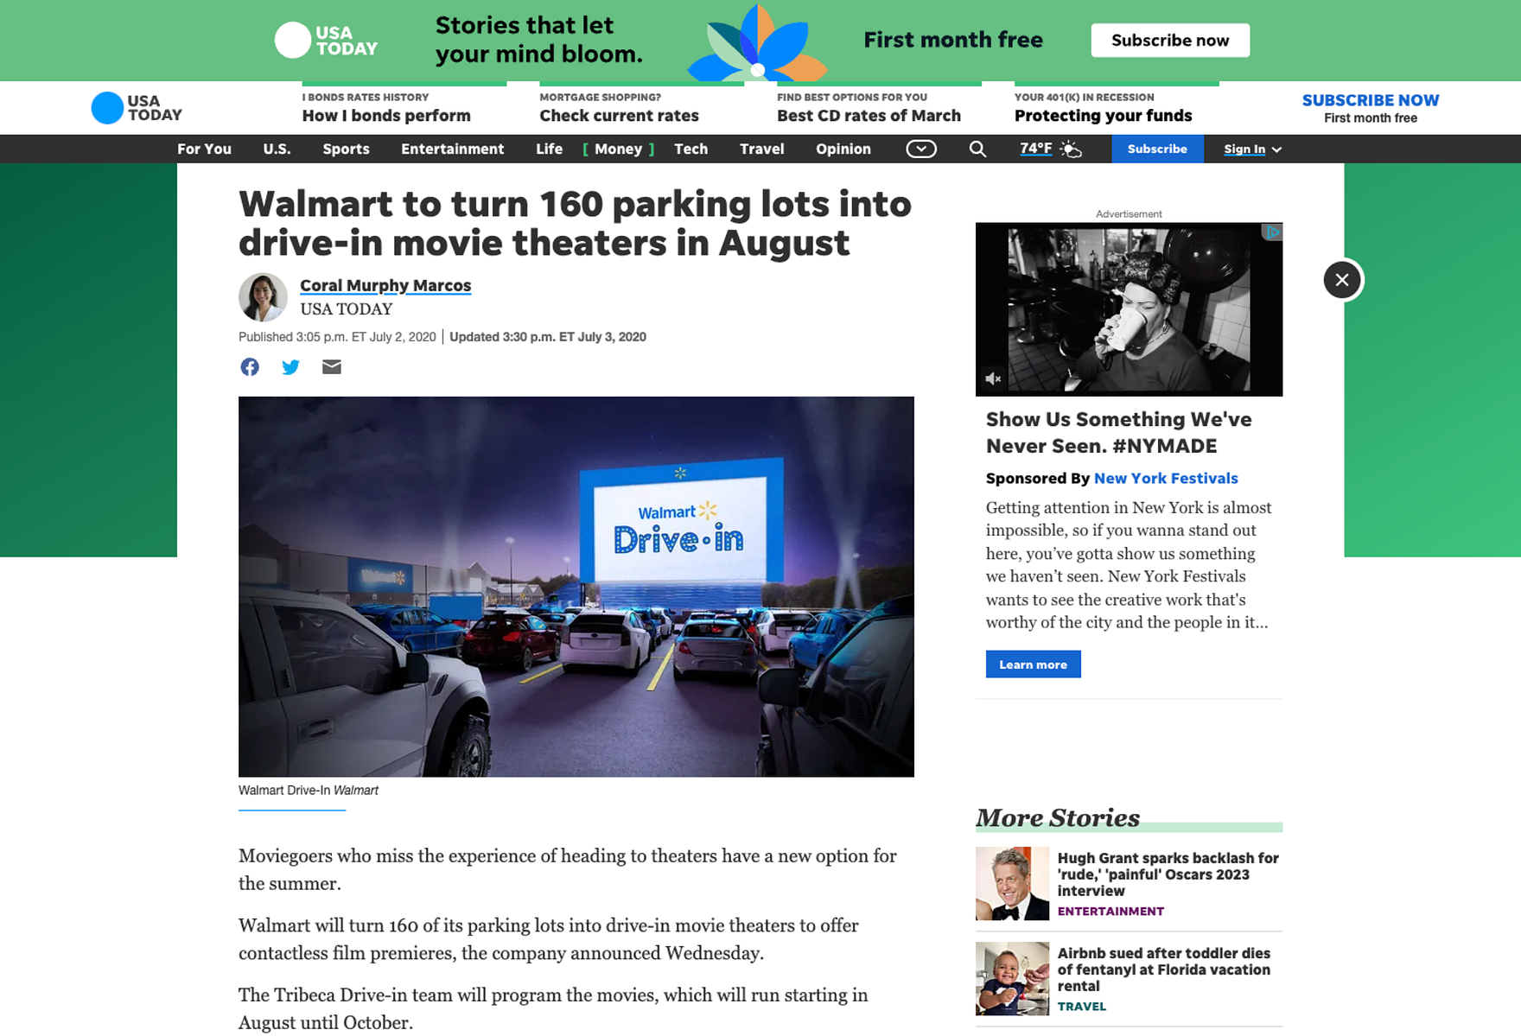Open the search magnifier in navigation bar
The height and width of the screenshot is (1036, 1521).
[x=977, y=149]
